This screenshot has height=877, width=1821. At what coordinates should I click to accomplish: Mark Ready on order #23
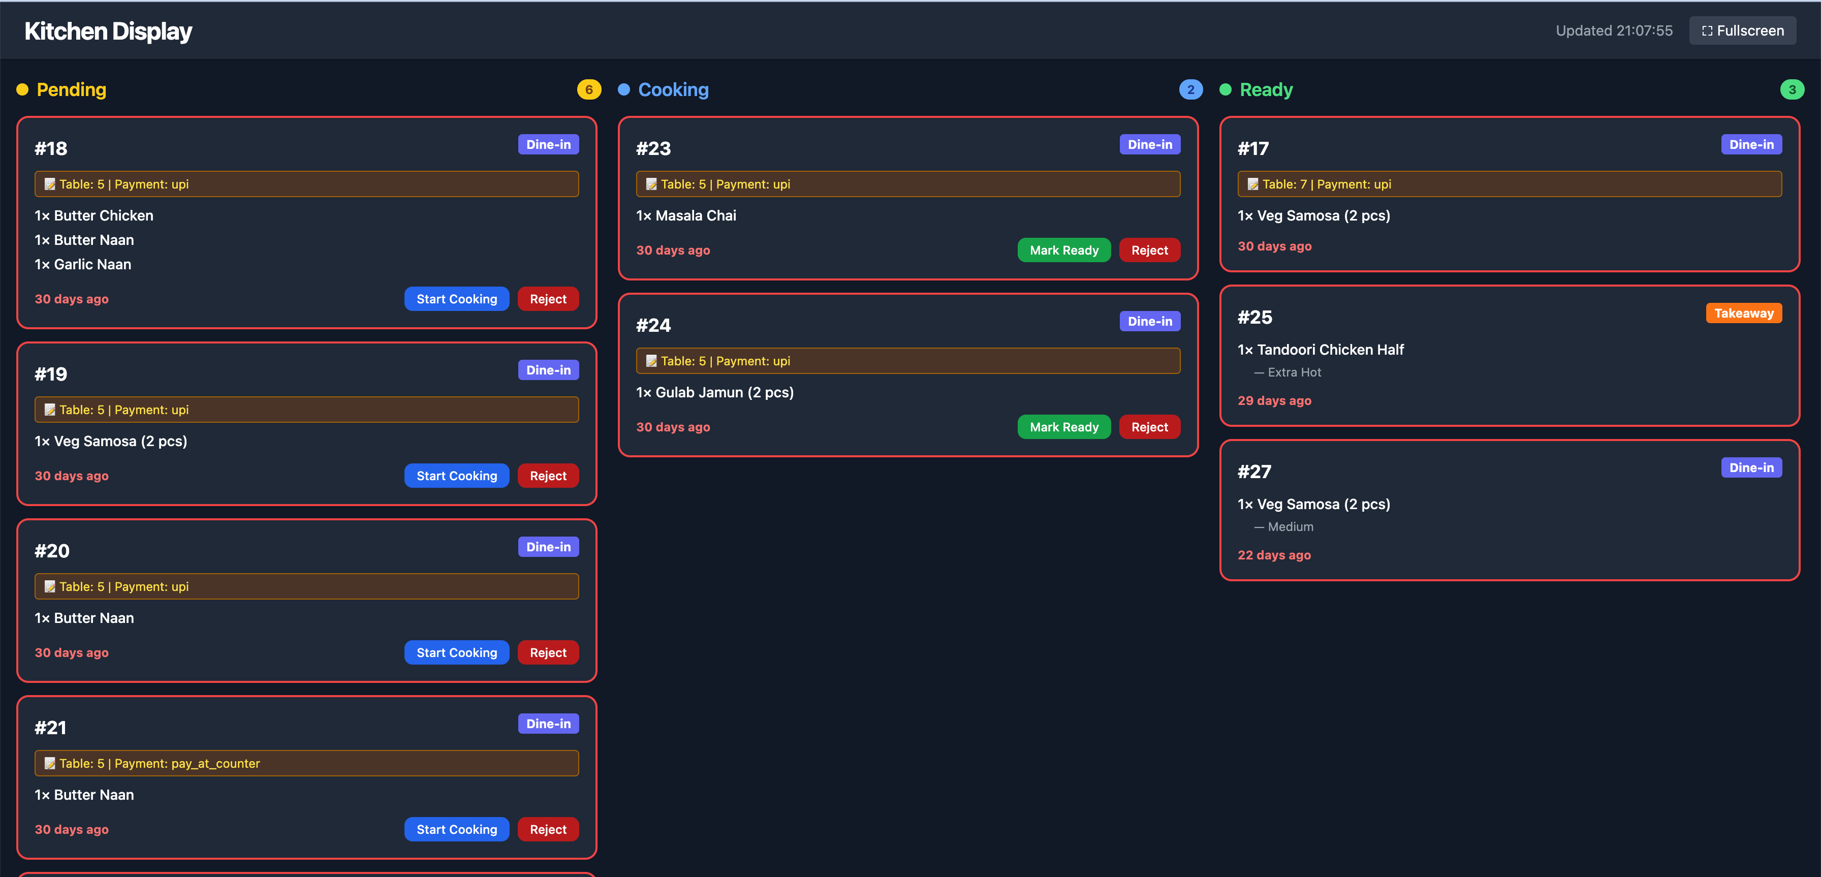click(x=1064, y=249)
